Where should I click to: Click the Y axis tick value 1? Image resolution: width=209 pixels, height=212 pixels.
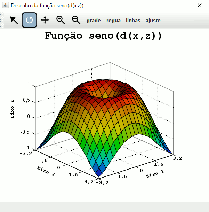coord(29,84)
